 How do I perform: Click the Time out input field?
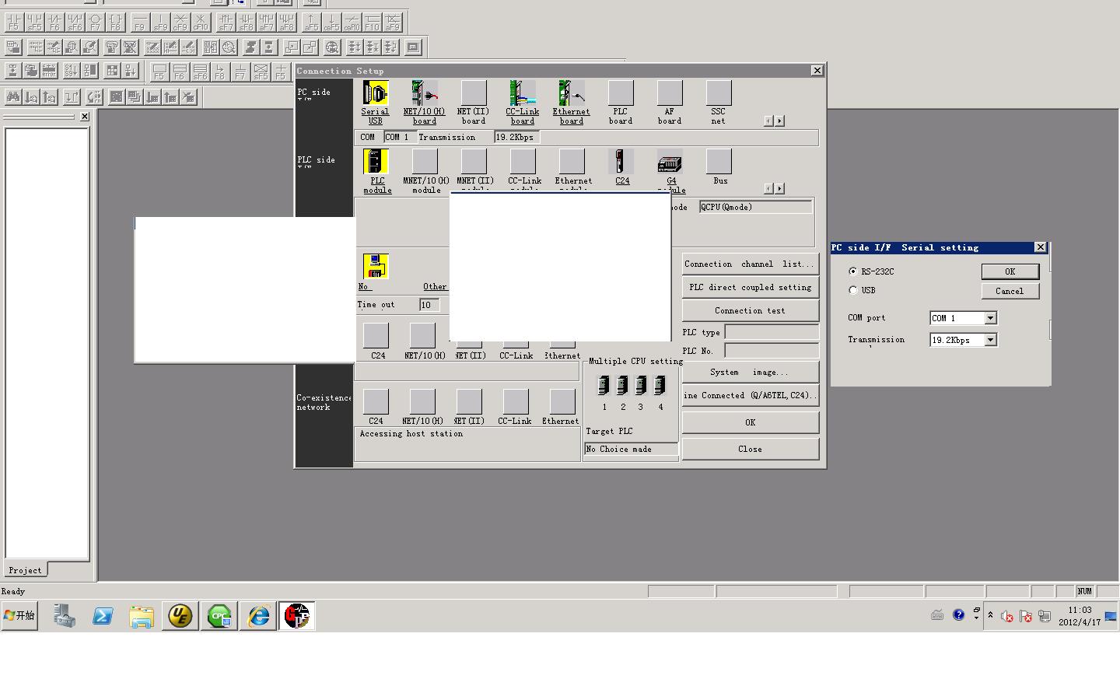(x=429, y=305)
